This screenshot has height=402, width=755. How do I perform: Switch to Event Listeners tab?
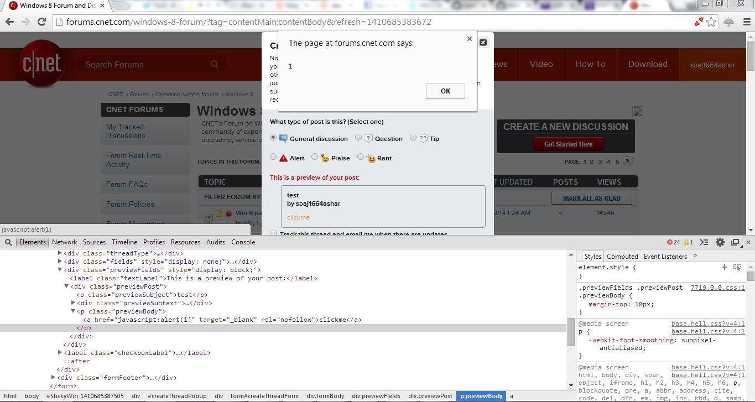665,256
